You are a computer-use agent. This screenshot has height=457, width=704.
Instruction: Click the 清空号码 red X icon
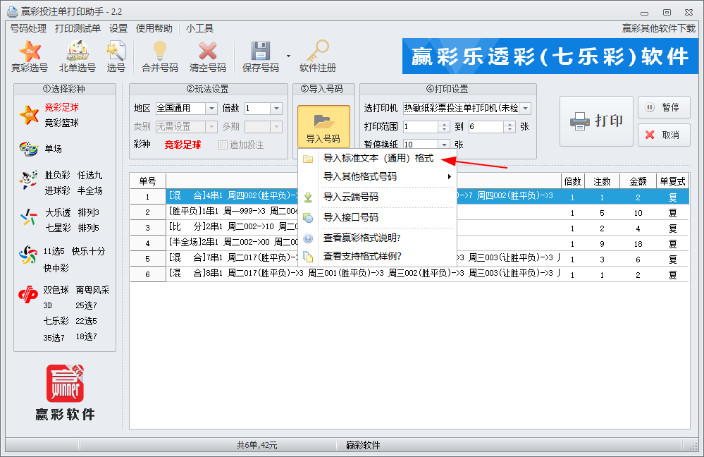click(207, 51)
